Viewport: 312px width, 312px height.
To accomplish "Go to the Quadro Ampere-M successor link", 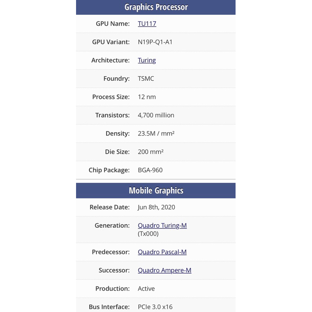I will pos(165,271).
